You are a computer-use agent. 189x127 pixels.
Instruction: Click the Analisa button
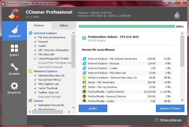[93, 108]
